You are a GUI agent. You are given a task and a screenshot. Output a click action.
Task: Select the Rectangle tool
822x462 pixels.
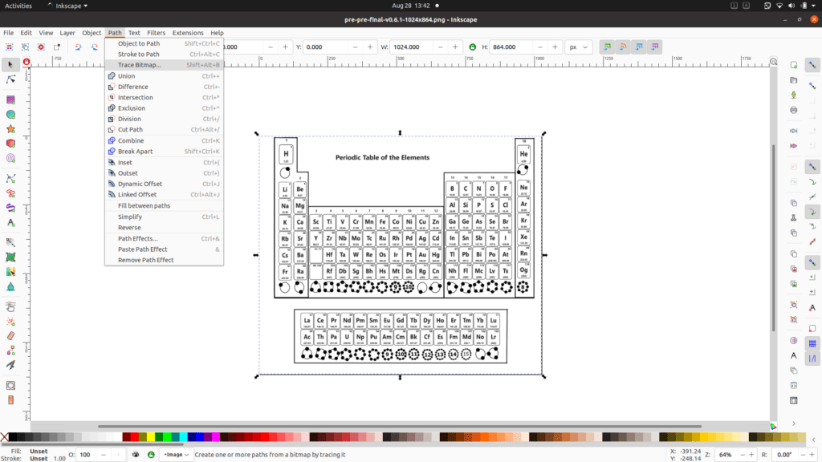click(10, 99)
